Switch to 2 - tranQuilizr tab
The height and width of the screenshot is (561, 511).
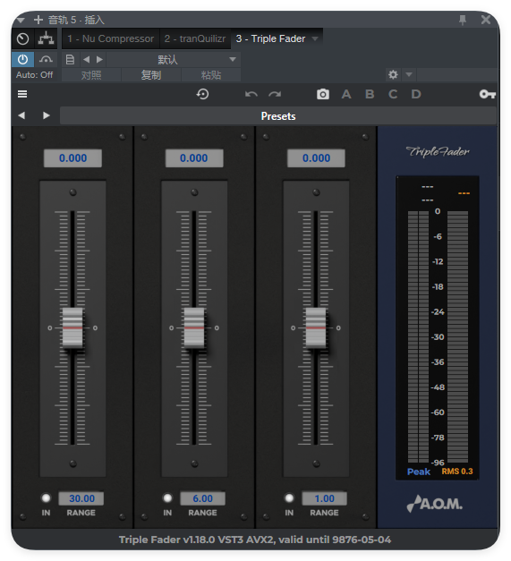click(x=195, y=38)
